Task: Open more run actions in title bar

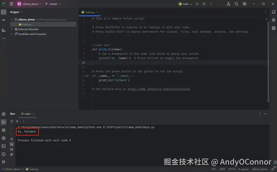Action: 211,4
